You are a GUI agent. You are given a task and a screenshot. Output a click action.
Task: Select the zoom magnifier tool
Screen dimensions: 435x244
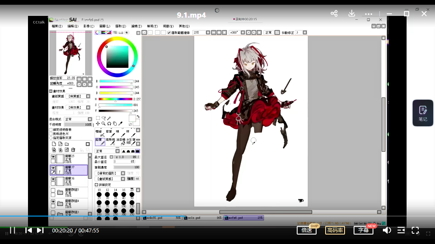[103, 124]
